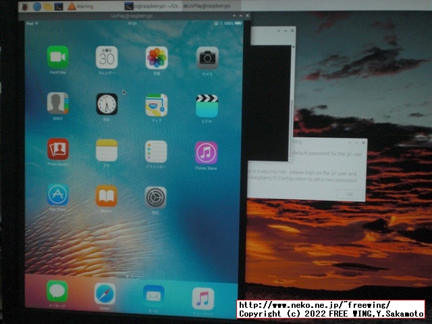This screenshot has width=432, height=324.
Task: Open the Clock app
Action: point(107,104)
